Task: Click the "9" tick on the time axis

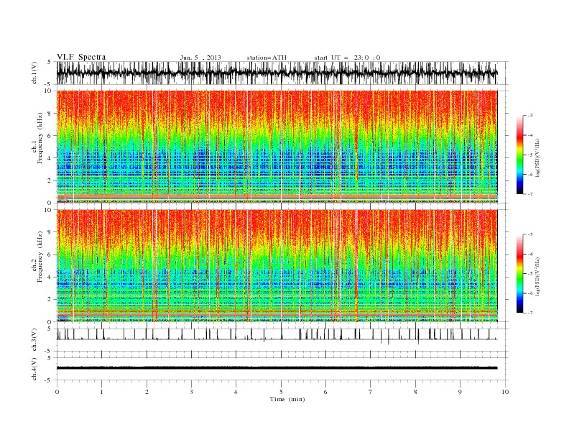Action: click(460, 392)
